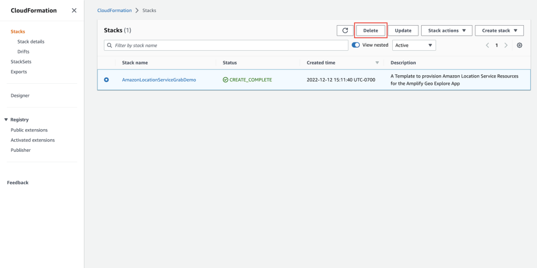Click the CREATE_COMPLETE status check icon
This screenshot has height=268, width=537.
pos(225,80)
